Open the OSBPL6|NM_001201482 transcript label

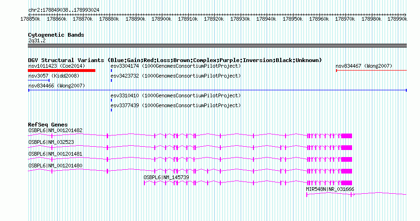pyautogui.click(x=55, y=131)
